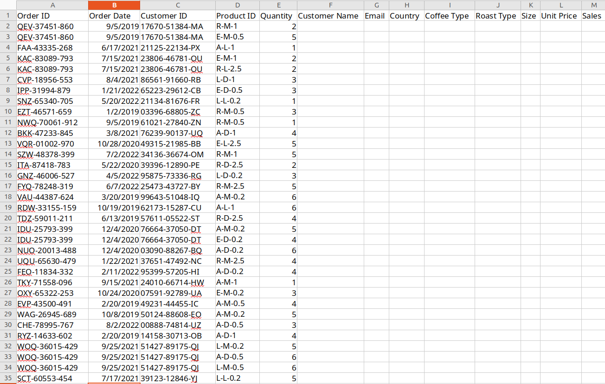Screen dimensions: 605x384
Task: Select the Customer ID cell 07591-92789-UA
Action: [x=171, y=293]
